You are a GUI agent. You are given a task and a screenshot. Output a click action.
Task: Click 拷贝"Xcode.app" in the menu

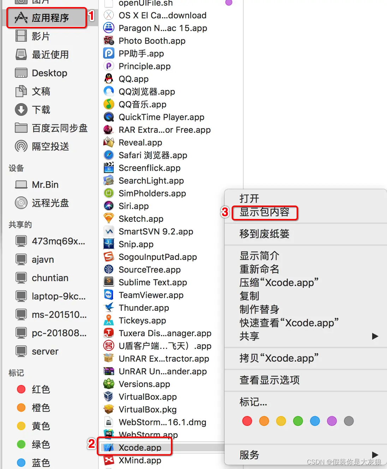click(x=279, y=358)
